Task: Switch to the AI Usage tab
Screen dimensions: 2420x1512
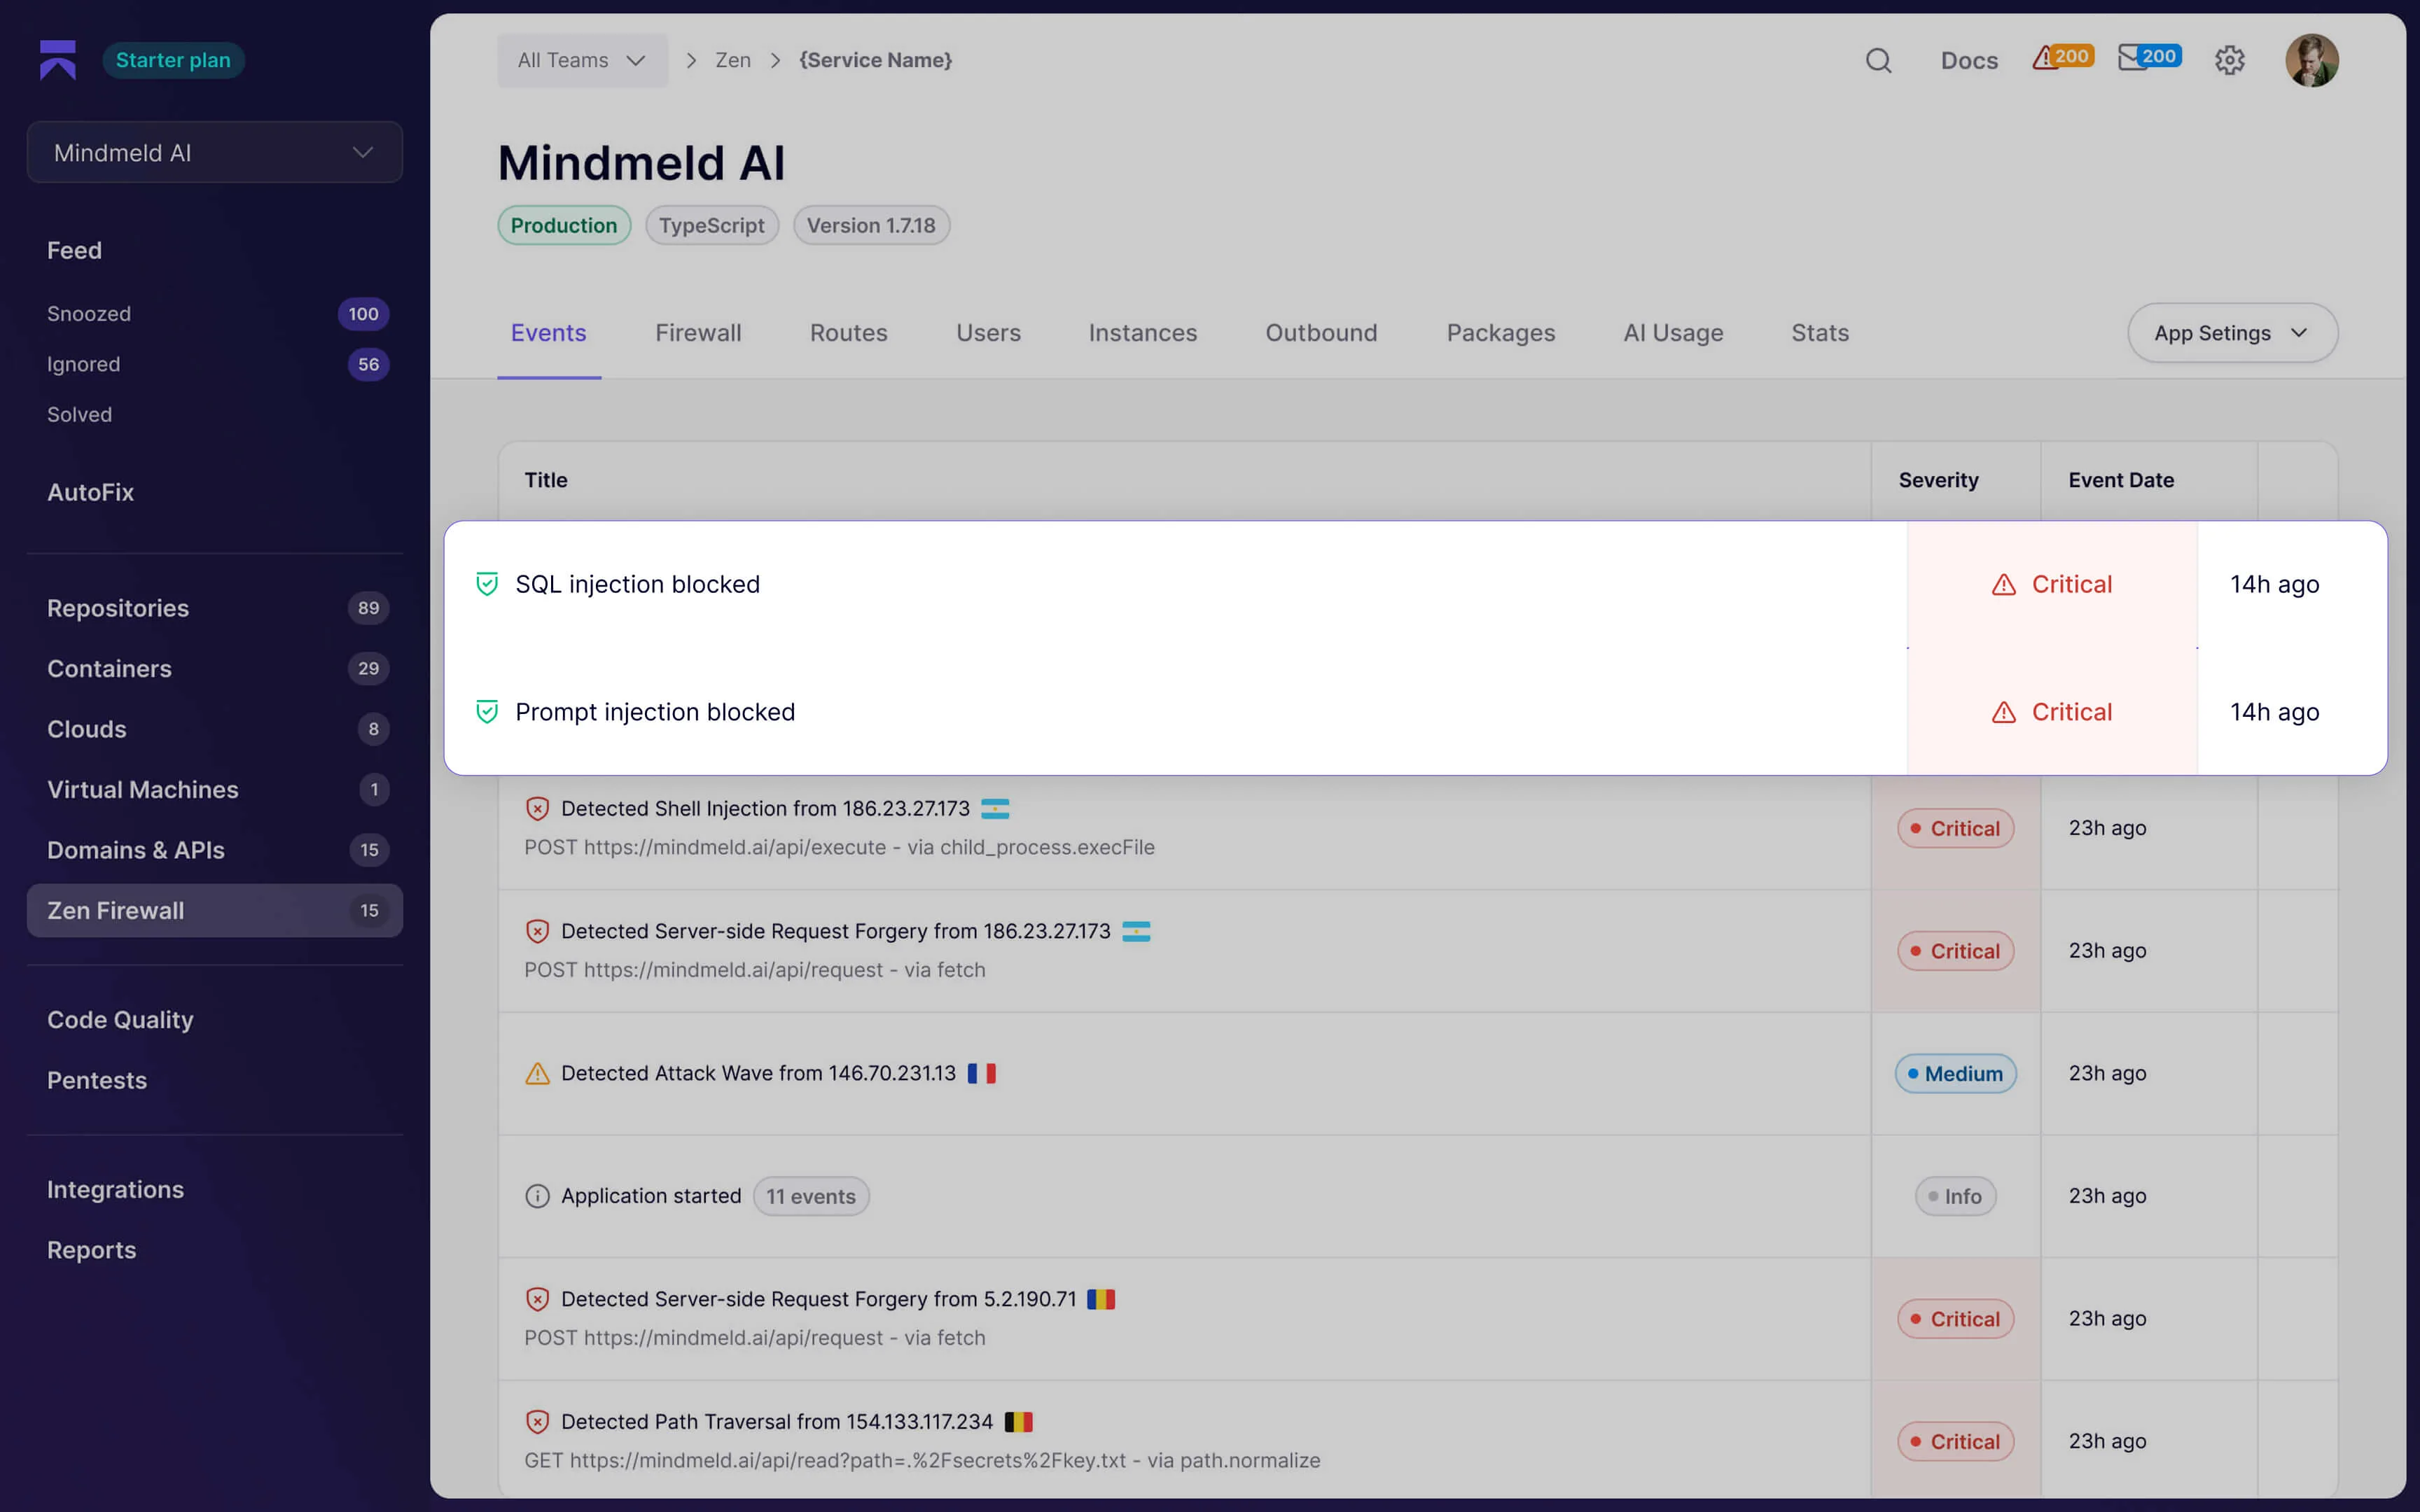Action: (1672, 333)
